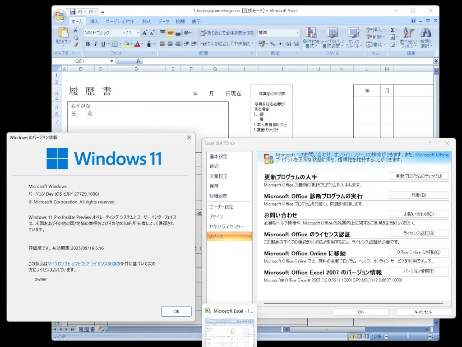Toggle bold formatting
462x347 pixels.
pyautogui.click(x=88, y=45)
